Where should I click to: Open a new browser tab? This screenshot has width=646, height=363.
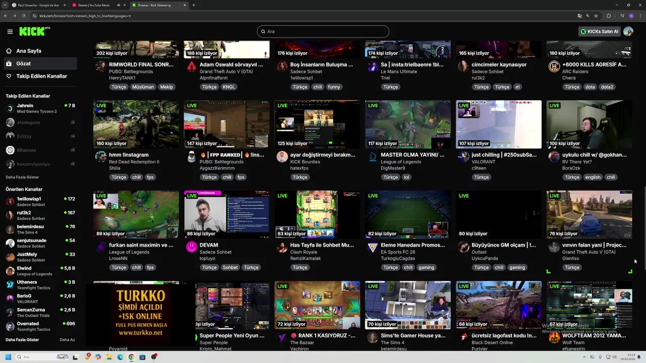[x=194, y=5]
